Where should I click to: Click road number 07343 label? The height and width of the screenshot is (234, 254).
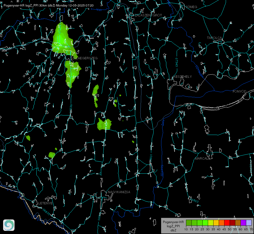pos(177,62)
